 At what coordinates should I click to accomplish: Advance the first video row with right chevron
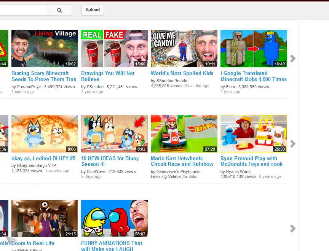(x=292, y=59)
